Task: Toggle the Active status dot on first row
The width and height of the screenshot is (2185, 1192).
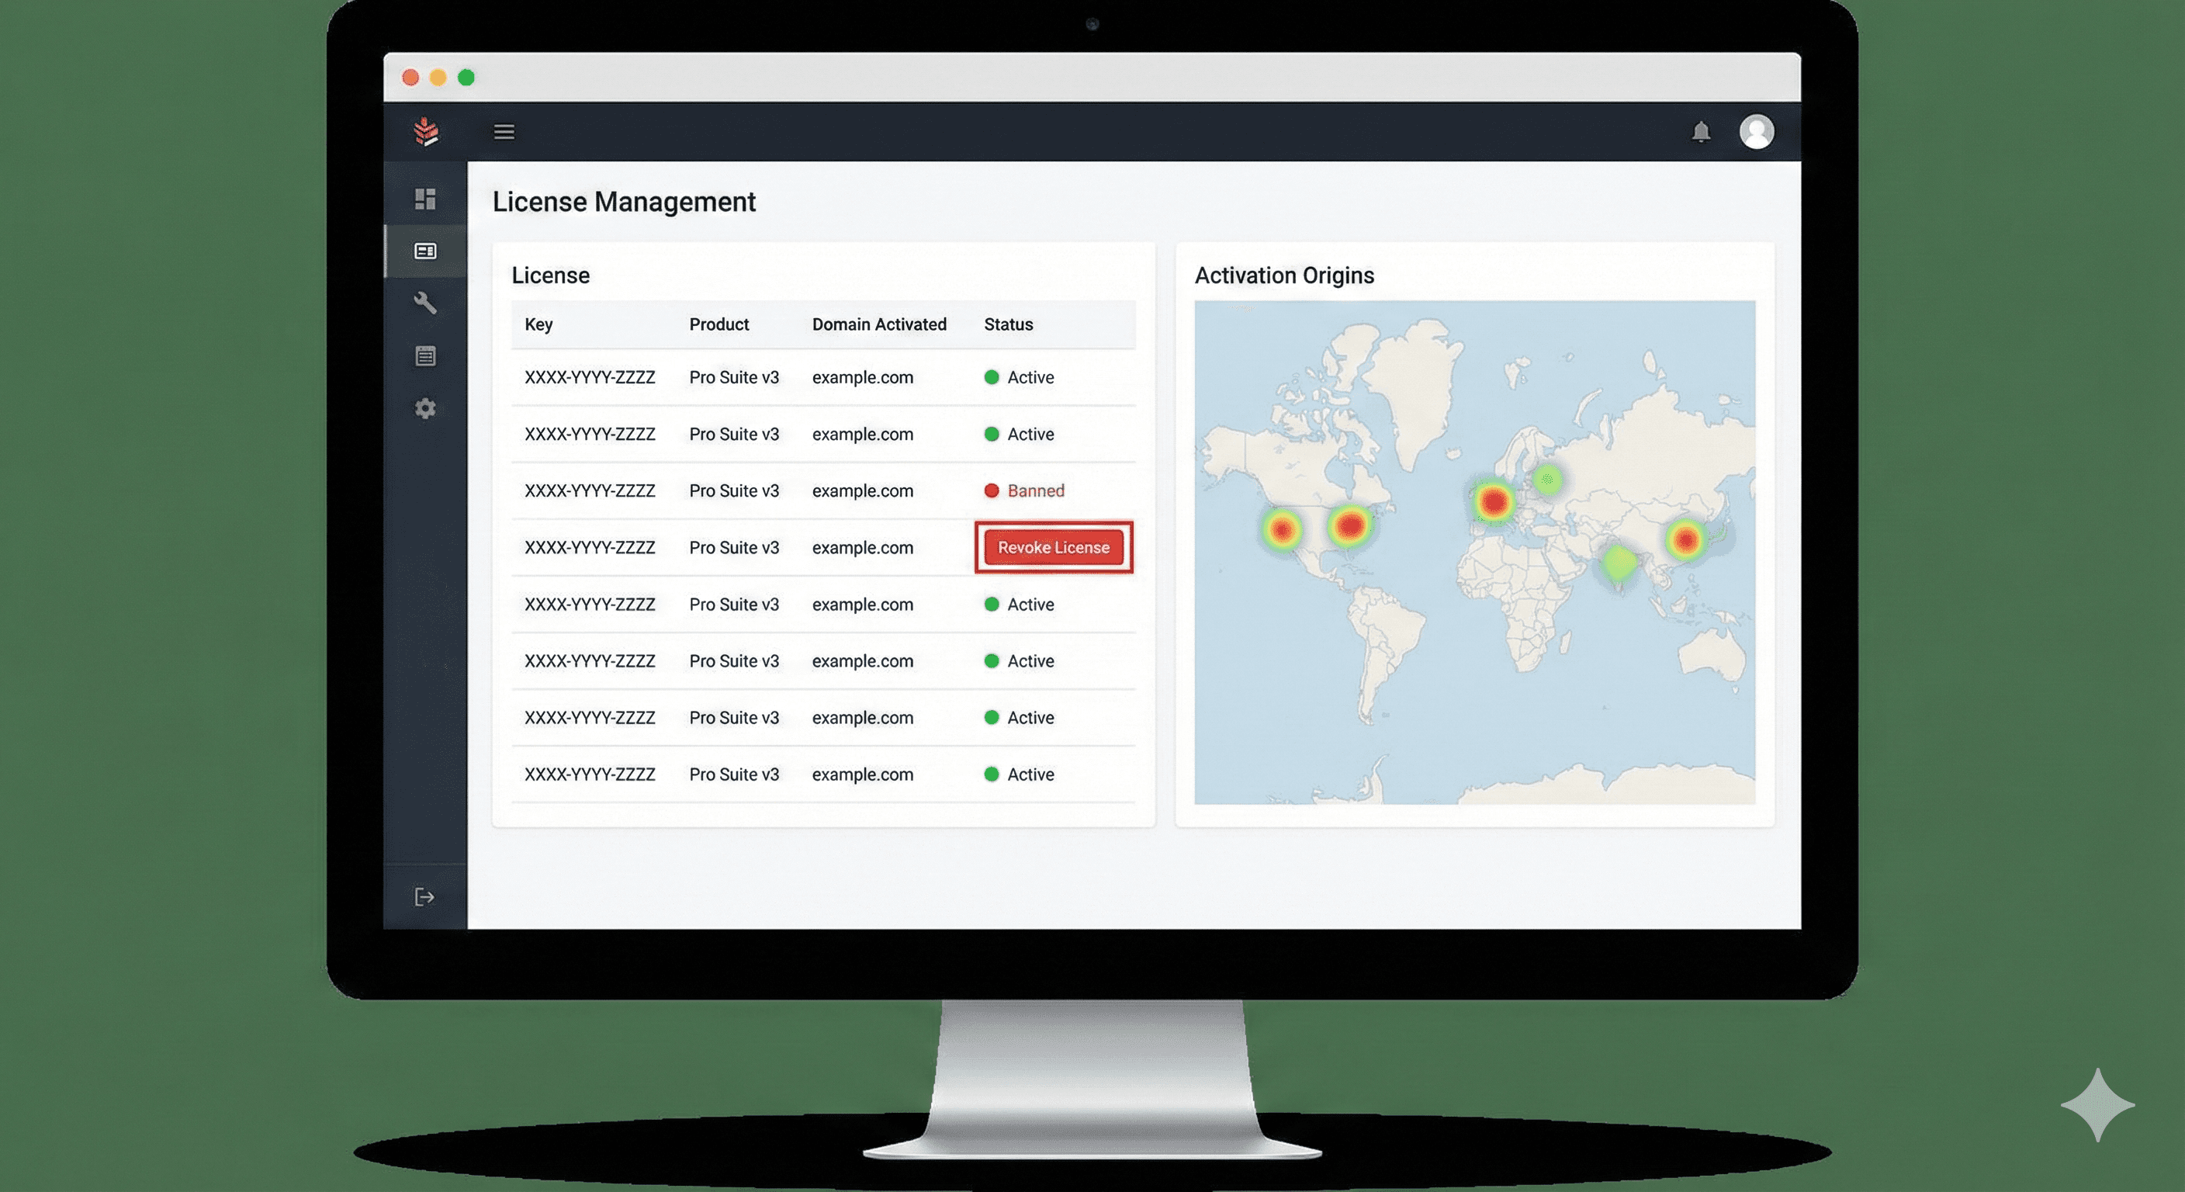Action: pos(992,377)
